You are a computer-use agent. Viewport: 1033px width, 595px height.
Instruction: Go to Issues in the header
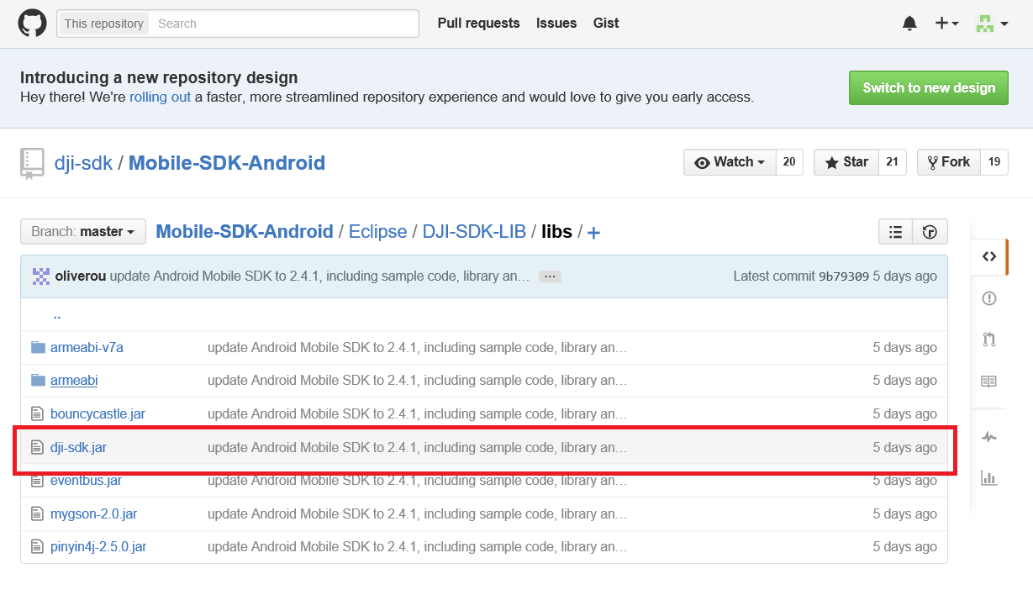[x=556, y=24]
